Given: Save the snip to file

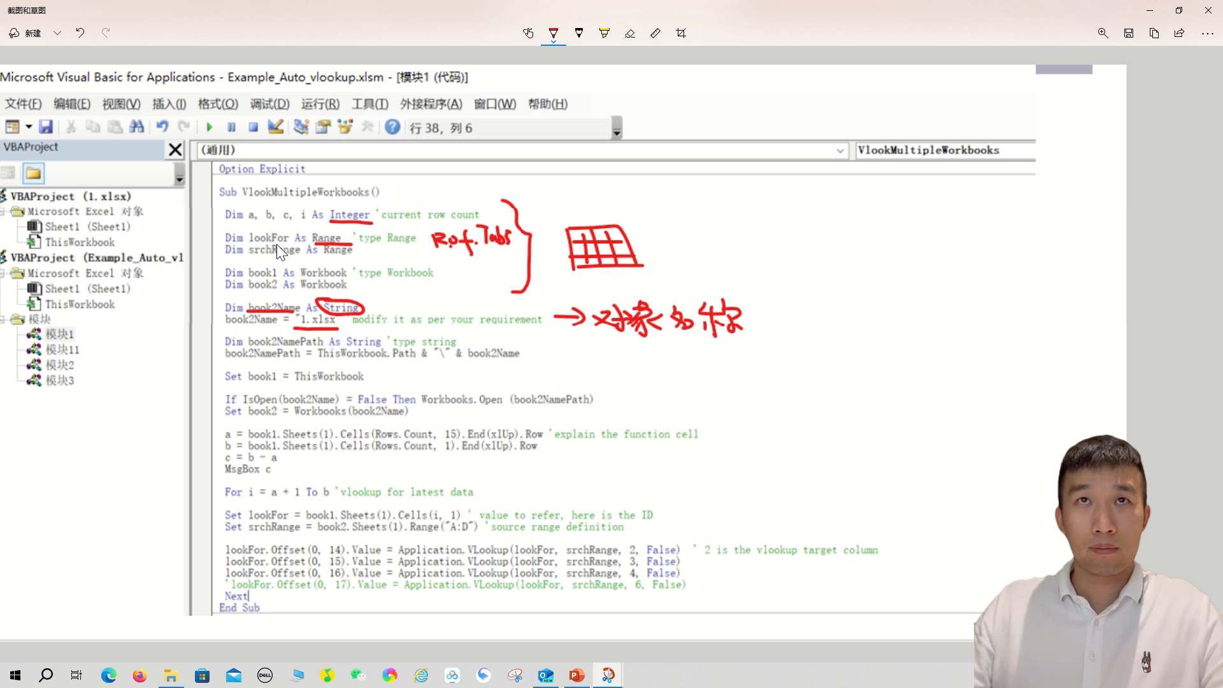Looking at the screenshot, I should point(1128,33).
